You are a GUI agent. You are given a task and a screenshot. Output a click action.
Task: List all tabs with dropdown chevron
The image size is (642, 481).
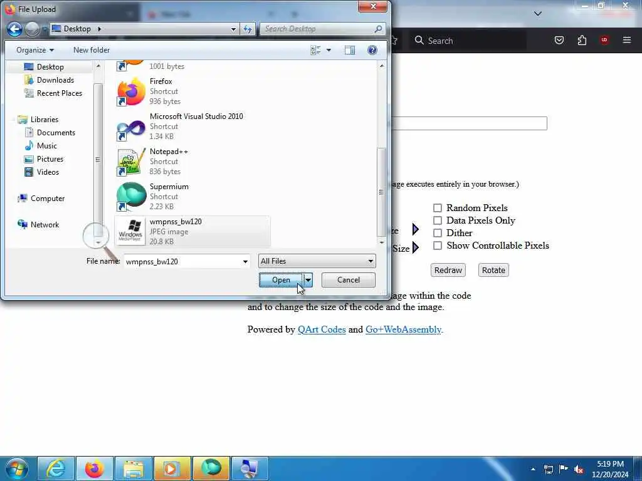[x=537, y=14]
